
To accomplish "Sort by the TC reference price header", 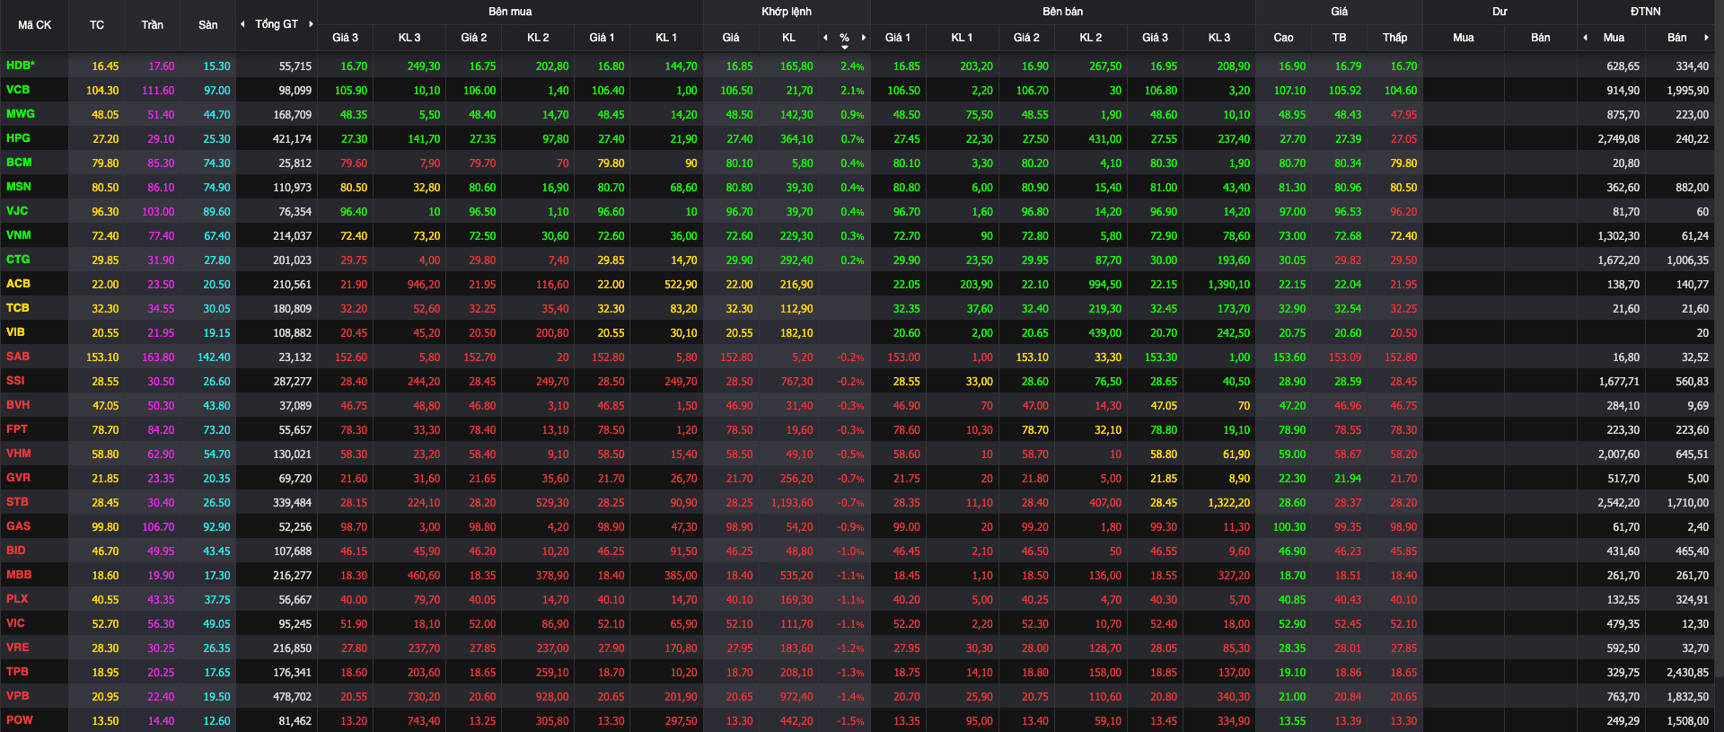I will click(x=97, y=25).
